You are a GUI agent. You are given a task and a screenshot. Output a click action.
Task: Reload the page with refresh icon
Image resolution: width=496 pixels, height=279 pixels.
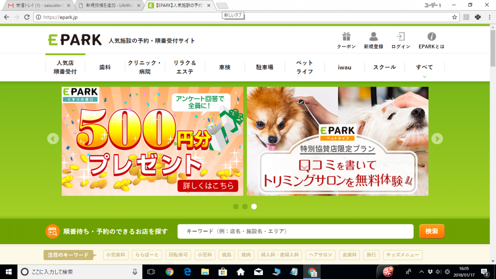tap(27, 17)
